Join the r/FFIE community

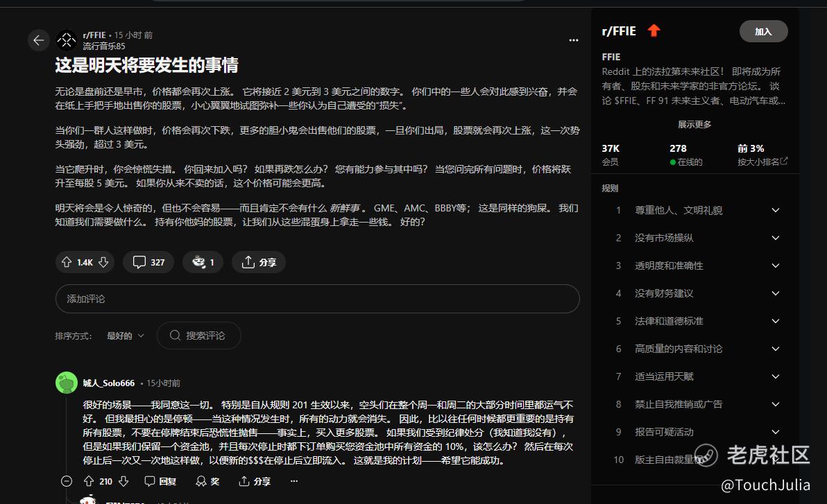point(763,32)
